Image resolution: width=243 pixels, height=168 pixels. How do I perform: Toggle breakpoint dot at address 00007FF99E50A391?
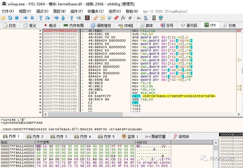[40, 96]
